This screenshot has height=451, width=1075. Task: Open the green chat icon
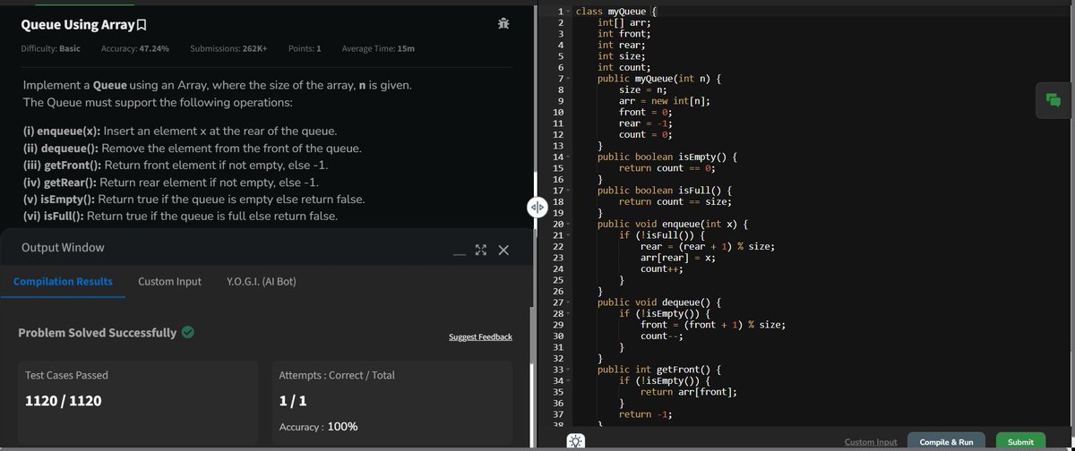pyautogui.click(x=1053, y=100)
